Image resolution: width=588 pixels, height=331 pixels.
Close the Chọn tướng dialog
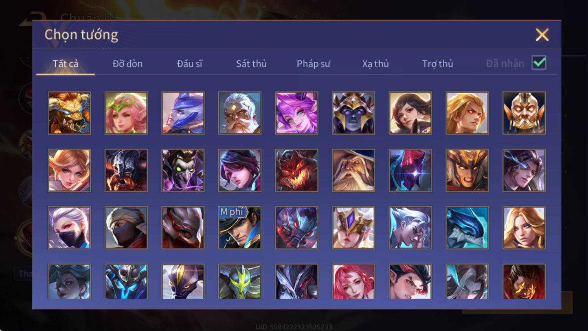click(x=542, y=35)
